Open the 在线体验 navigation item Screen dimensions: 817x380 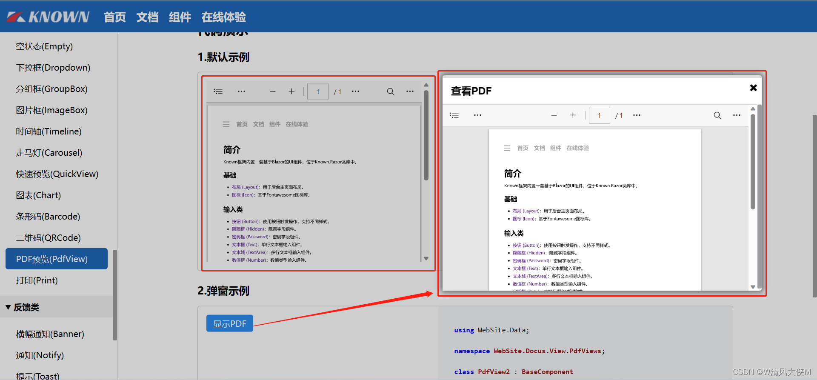click(x=223, y=17)
